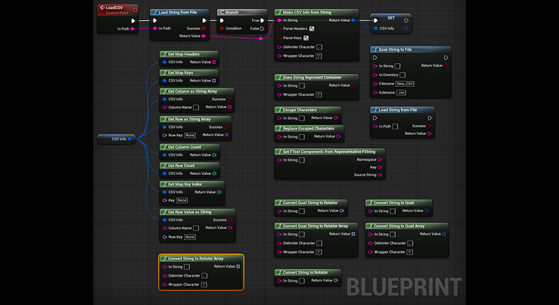Viewport: 559px width, 305px height.
Task: Uncheck the Parse Headers checkbox
Action: 311,29
